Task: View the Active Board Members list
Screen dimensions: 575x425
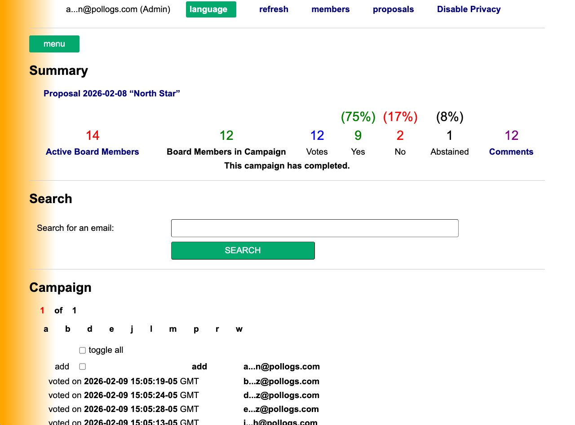Action: [x=92, y=152]
